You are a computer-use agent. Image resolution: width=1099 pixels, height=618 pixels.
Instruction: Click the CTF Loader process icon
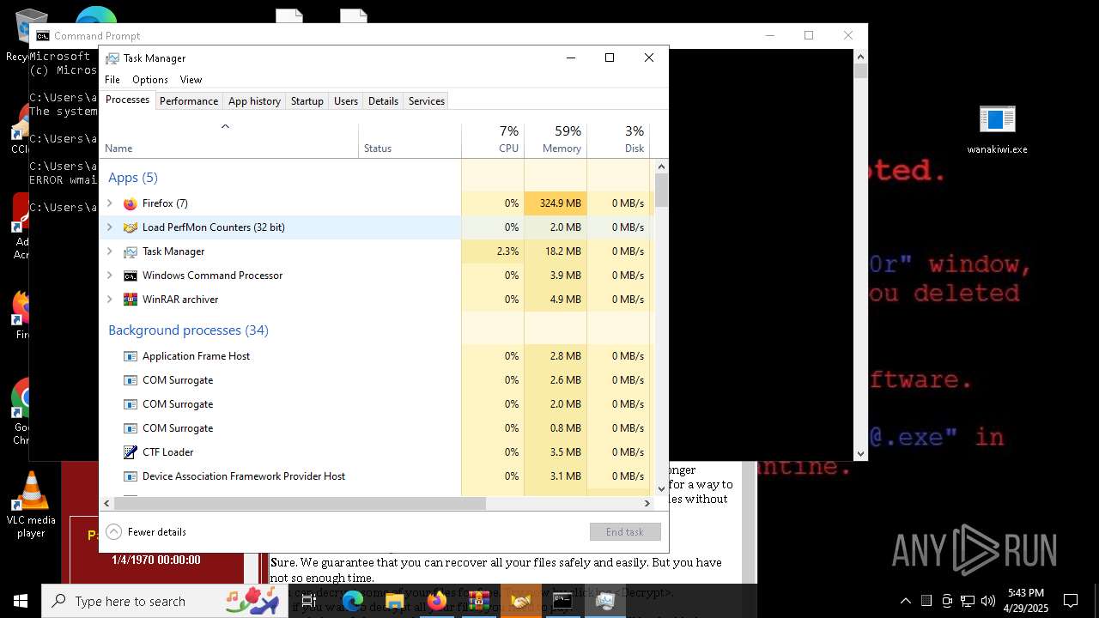(x=130, y=452)
